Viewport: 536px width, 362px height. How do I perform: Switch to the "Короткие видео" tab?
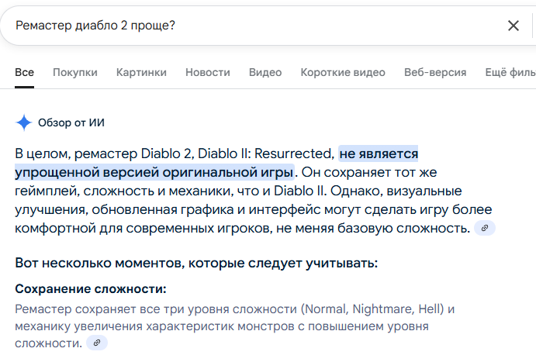coord(343,72)
